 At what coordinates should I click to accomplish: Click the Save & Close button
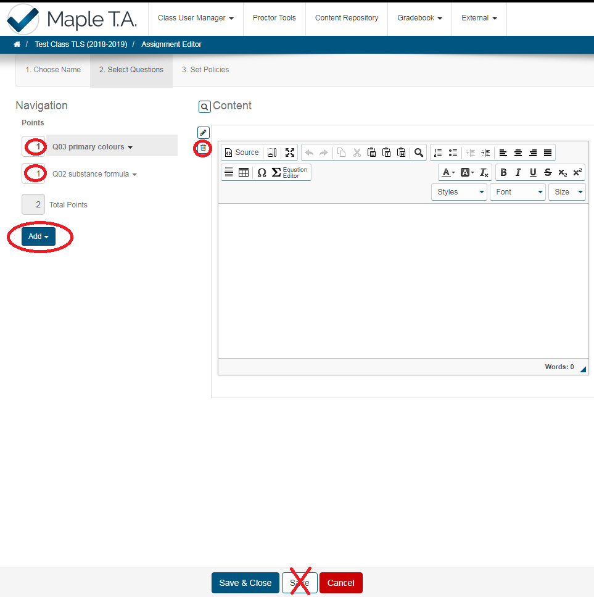(245, 583)
